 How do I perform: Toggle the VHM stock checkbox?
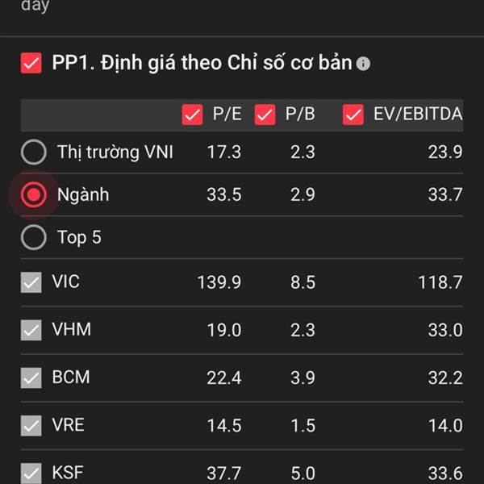[31, 330]
